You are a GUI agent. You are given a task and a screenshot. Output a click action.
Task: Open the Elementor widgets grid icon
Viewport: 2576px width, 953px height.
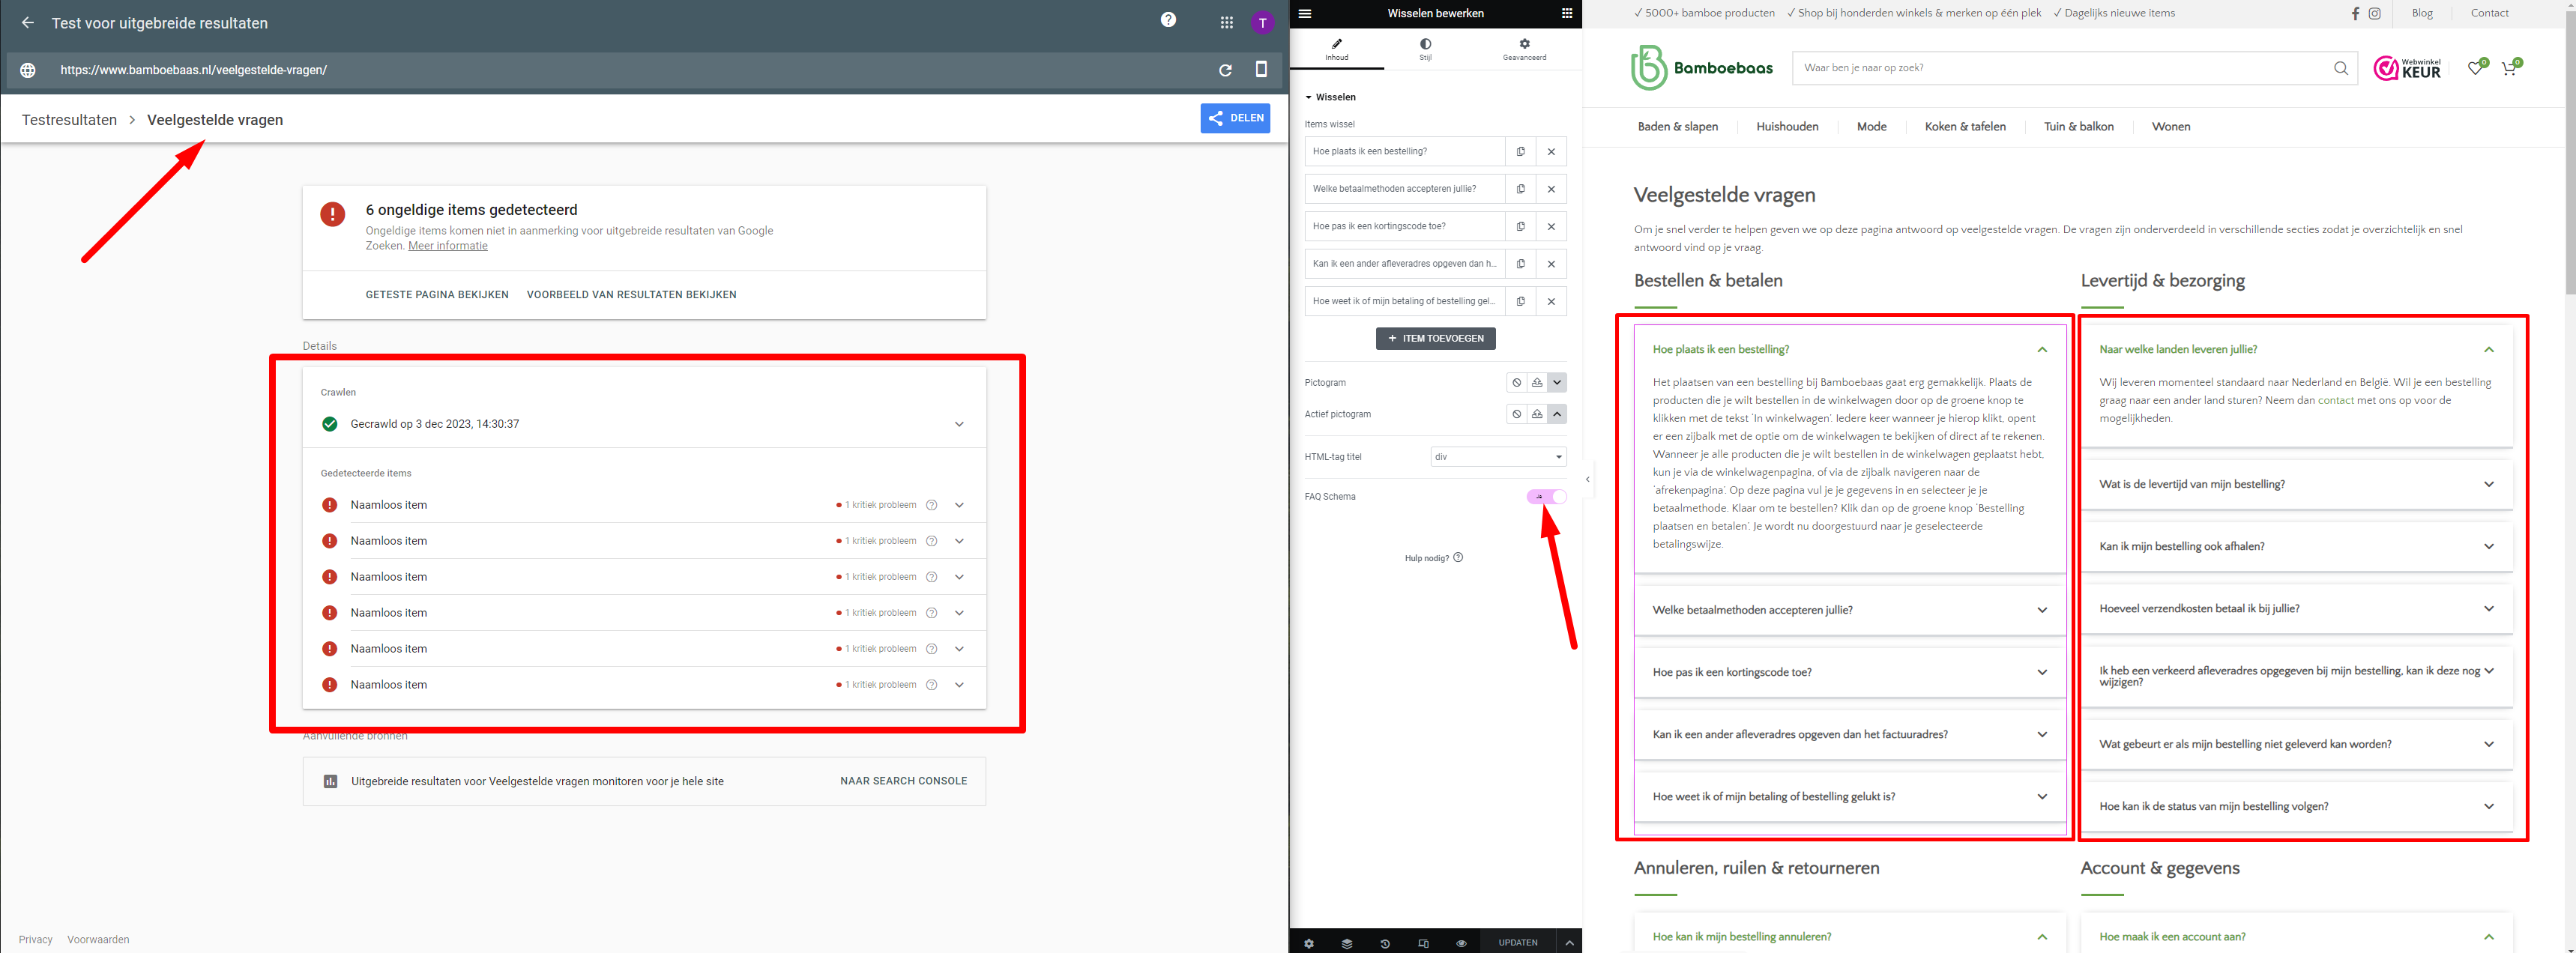(x=1566, y=14)
